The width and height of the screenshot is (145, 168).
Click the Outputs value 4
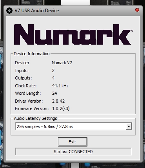(x=53, y=78)
